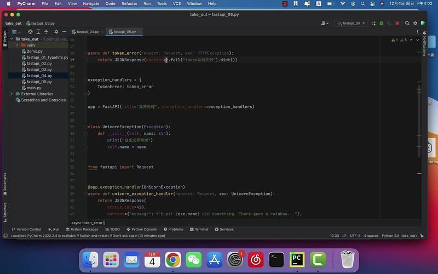Open the Python Console panel

(142, 229)
